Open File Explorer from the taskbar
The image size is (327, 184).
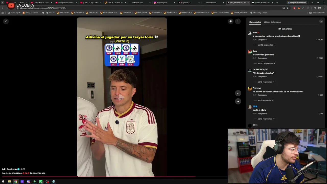[9, 182]
